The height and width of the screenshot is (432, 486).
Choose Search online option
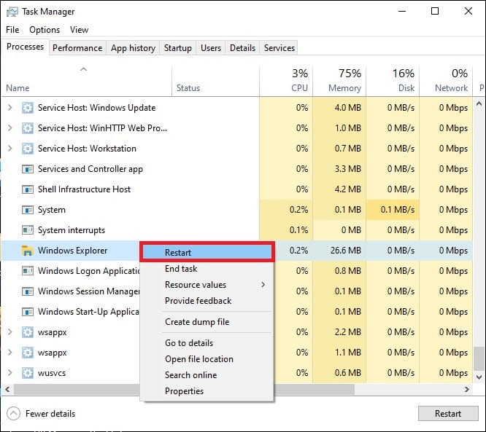click(x=207, y=375)
